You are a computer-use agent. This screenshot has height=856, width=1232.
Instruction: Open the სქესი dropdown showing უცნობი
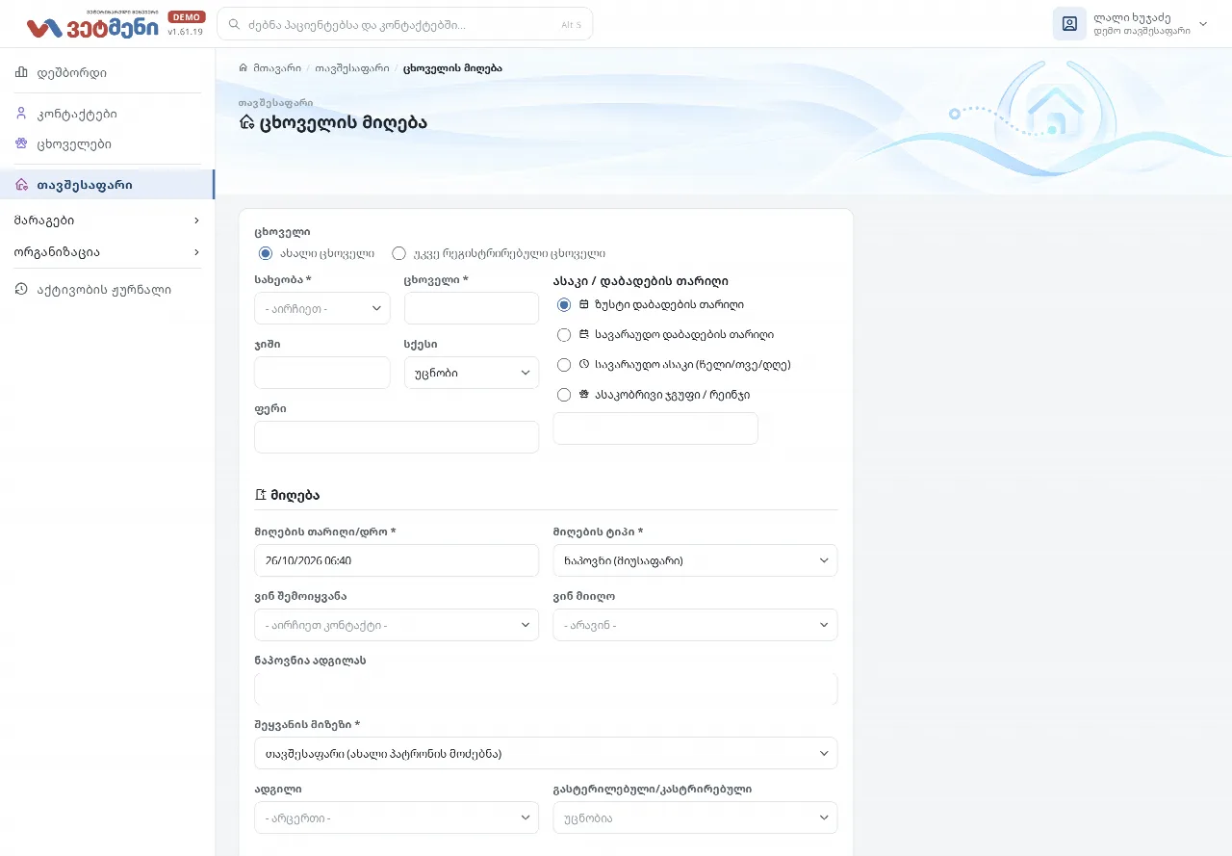coord(472,373)
